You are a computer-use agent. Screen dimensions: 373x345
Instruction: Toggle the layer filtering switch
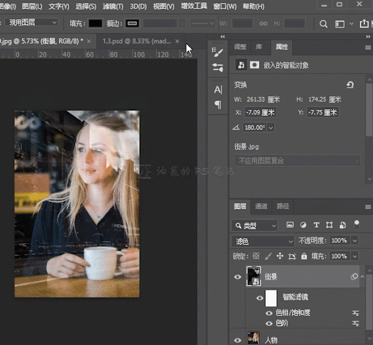click(x=357, y=225)
